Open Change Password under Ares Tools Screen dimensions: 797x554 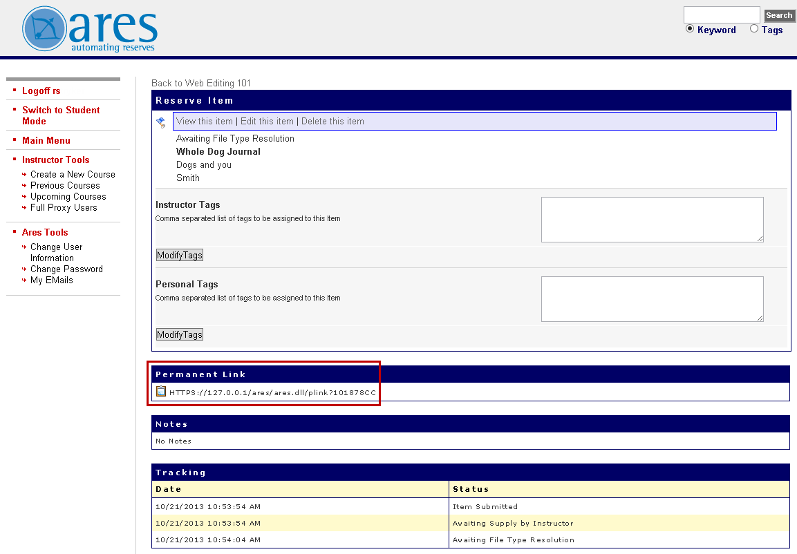click(x=66, y=269)
